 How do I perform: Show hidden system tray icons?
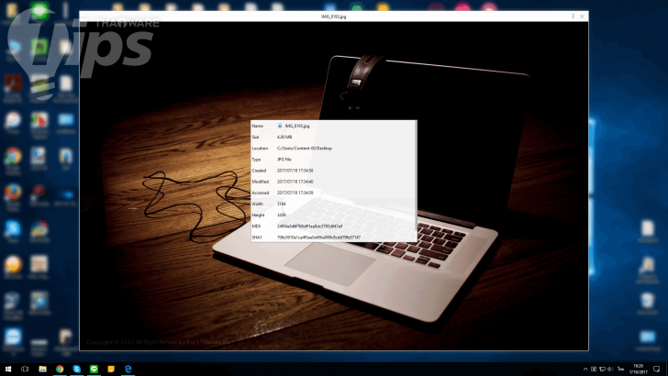coord(585,370)
